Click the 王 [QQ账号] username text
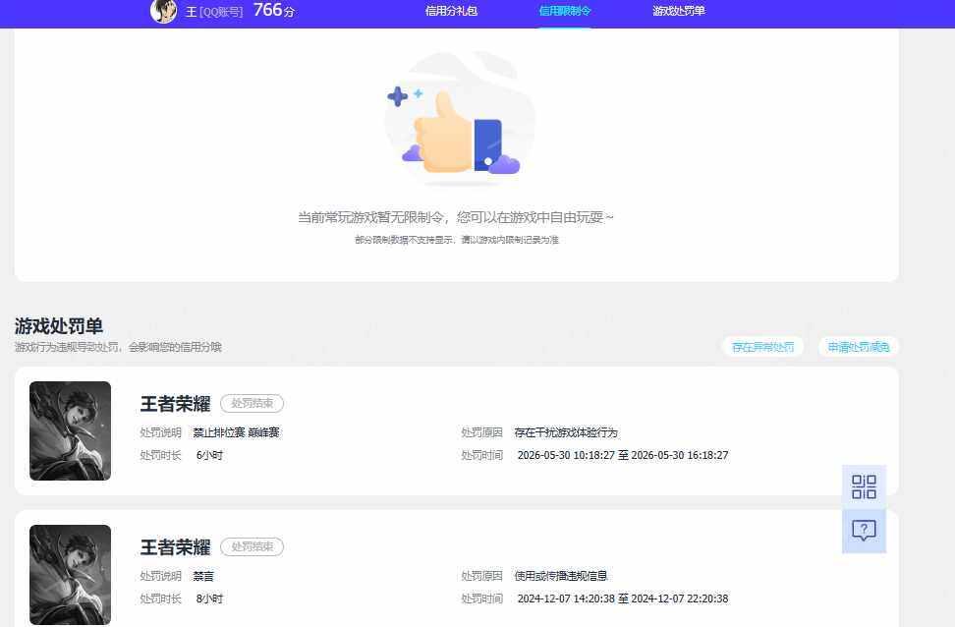Screen dimensions: 955x627 (214, 12)
